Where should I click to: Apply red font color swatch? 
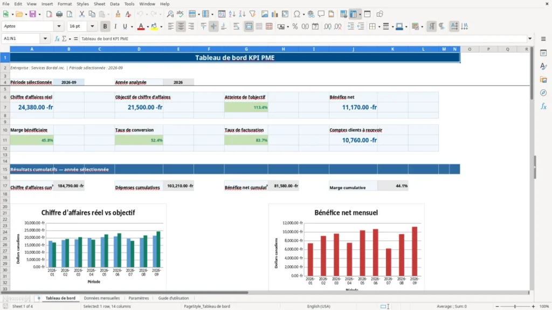pyautogui.click(x=141, y=26)
